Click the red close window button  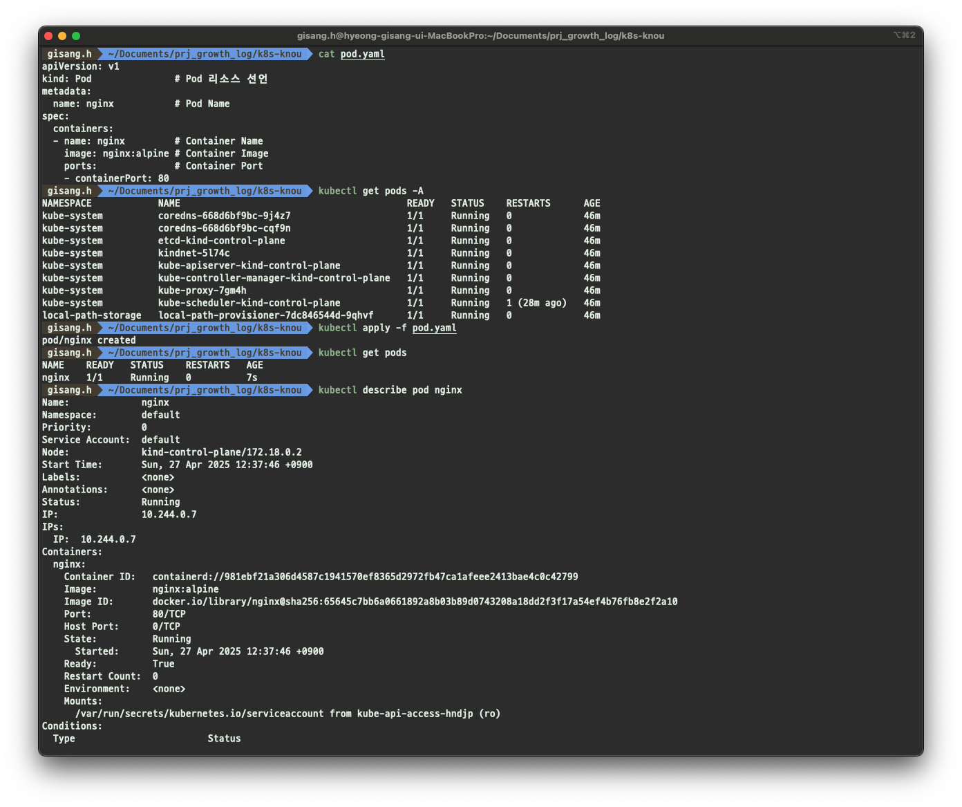point(48,36)
